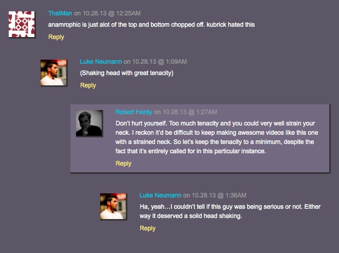The image size is (339, 253).
Task: Click the "Ha, yeah" comment text
Action: click(x=230, y=211)
